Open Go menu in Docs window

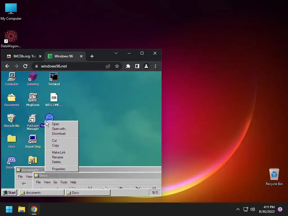coord(55,182)
